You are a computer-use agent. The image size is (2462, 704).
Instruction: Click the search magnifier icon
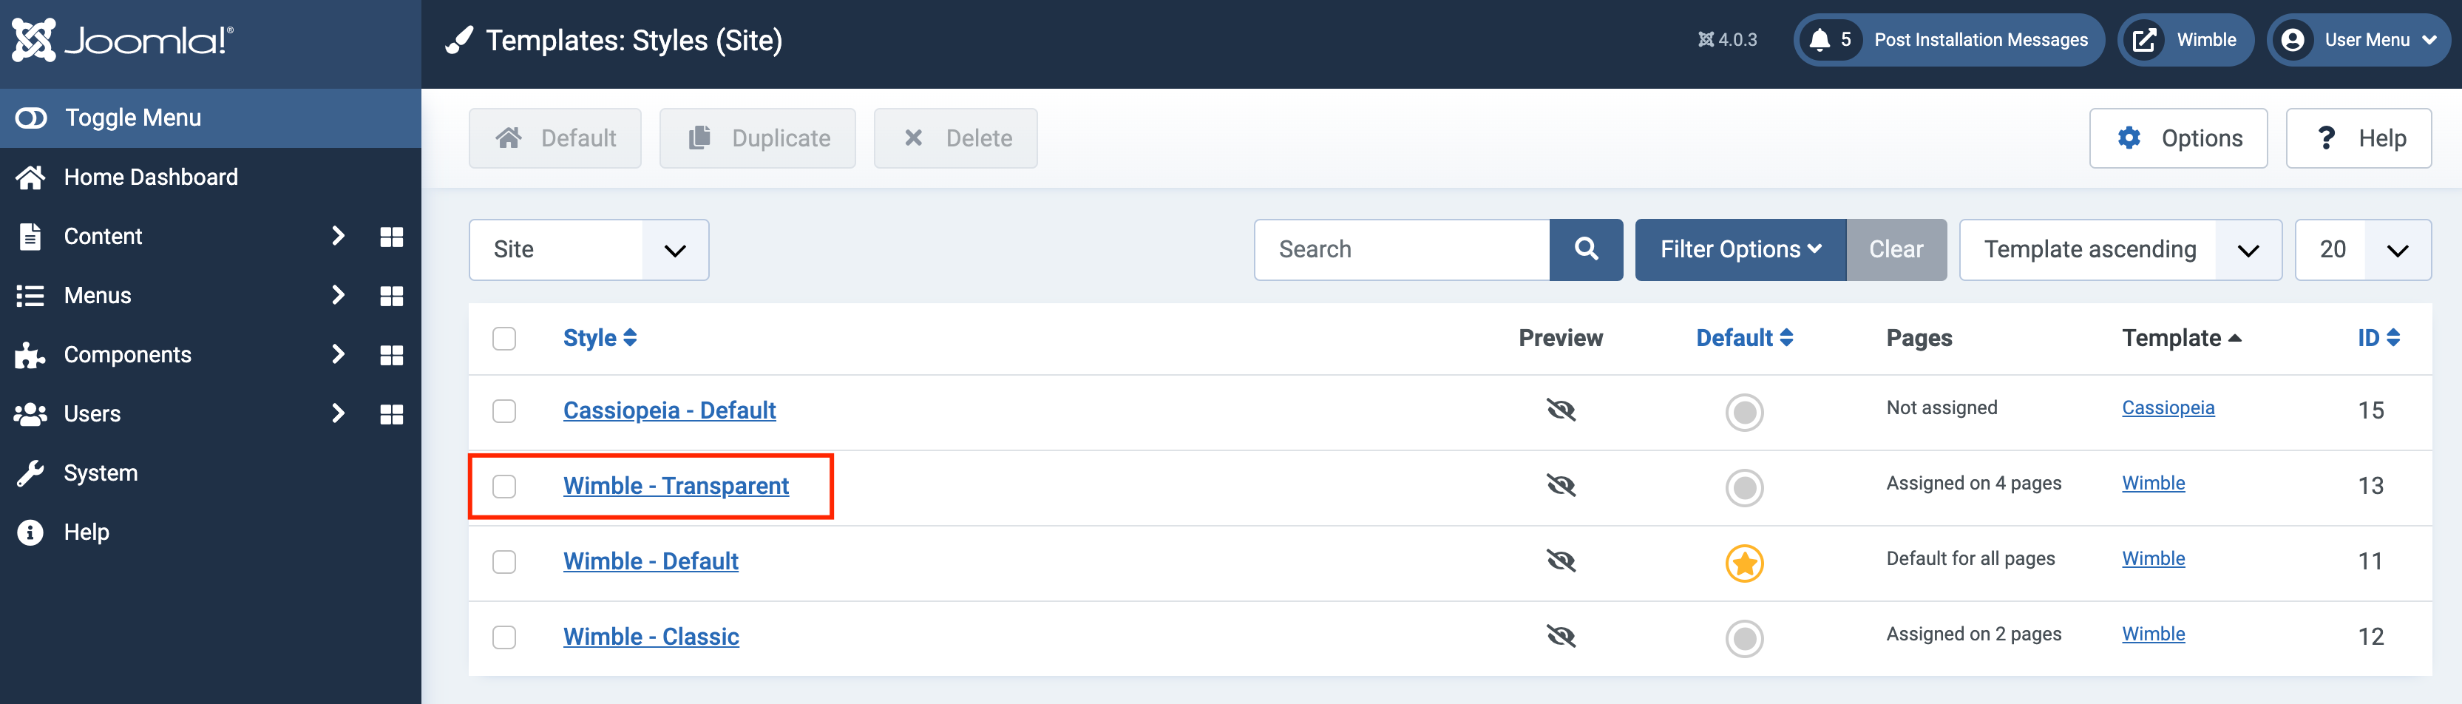tap(1587, 250)
